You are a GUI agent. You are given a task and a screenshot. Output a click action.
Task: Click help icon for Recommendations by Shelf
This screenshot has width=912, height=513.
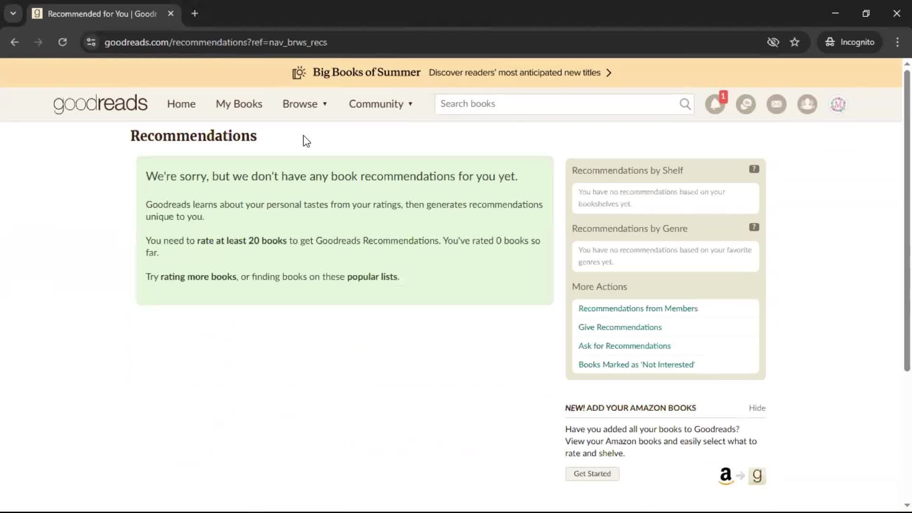754,169
